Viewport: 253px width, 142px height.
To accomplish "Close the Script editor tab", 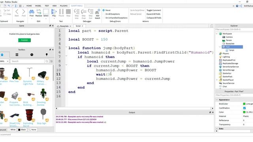I will click(83, 26).
